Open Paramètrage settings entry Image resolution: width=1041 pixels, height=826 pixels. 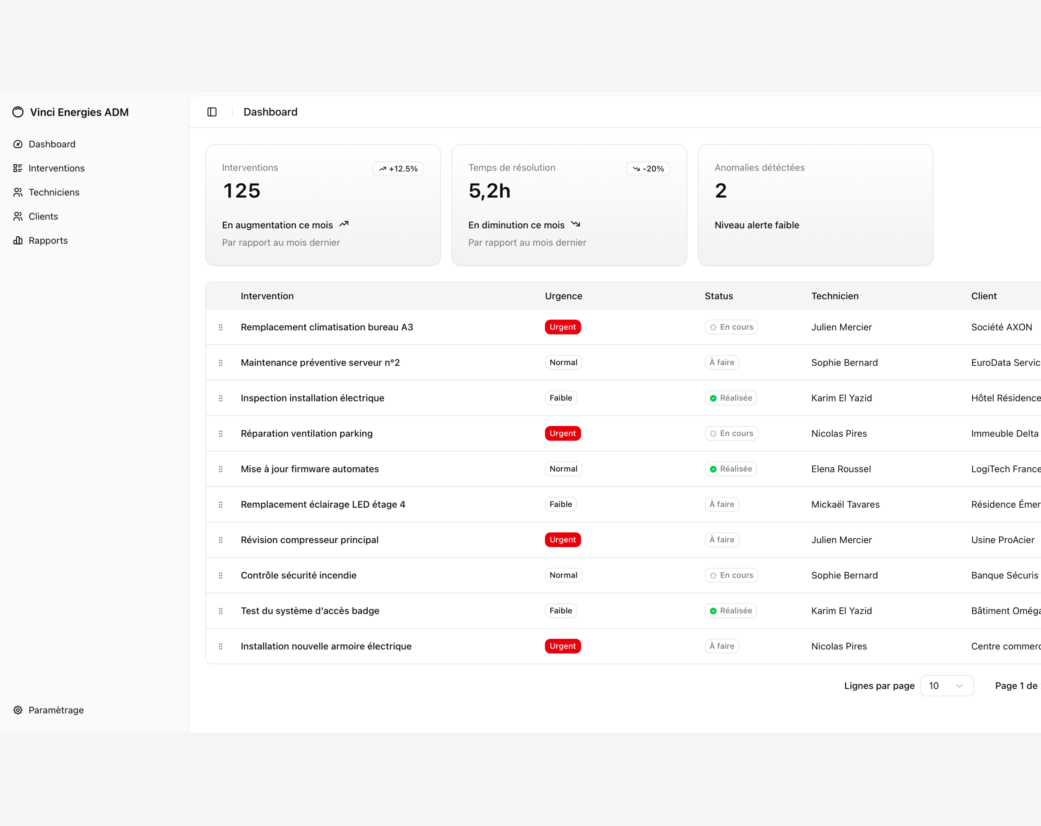(x=56, y=710)
